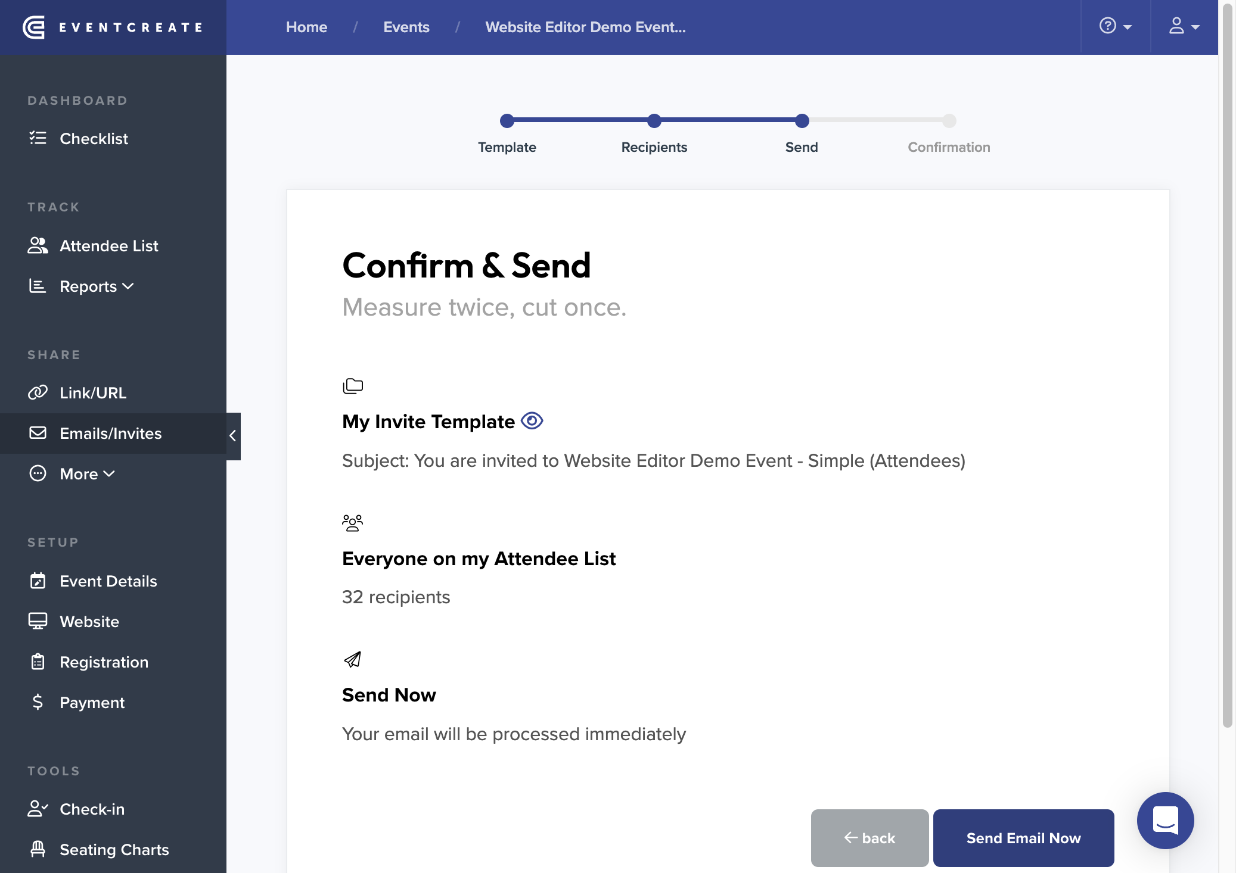Image resolution: width=1236 pixels, height=873 pixels.
Task: Select Emails/Invites in sidebar
Action: click(x=113, y=434)
